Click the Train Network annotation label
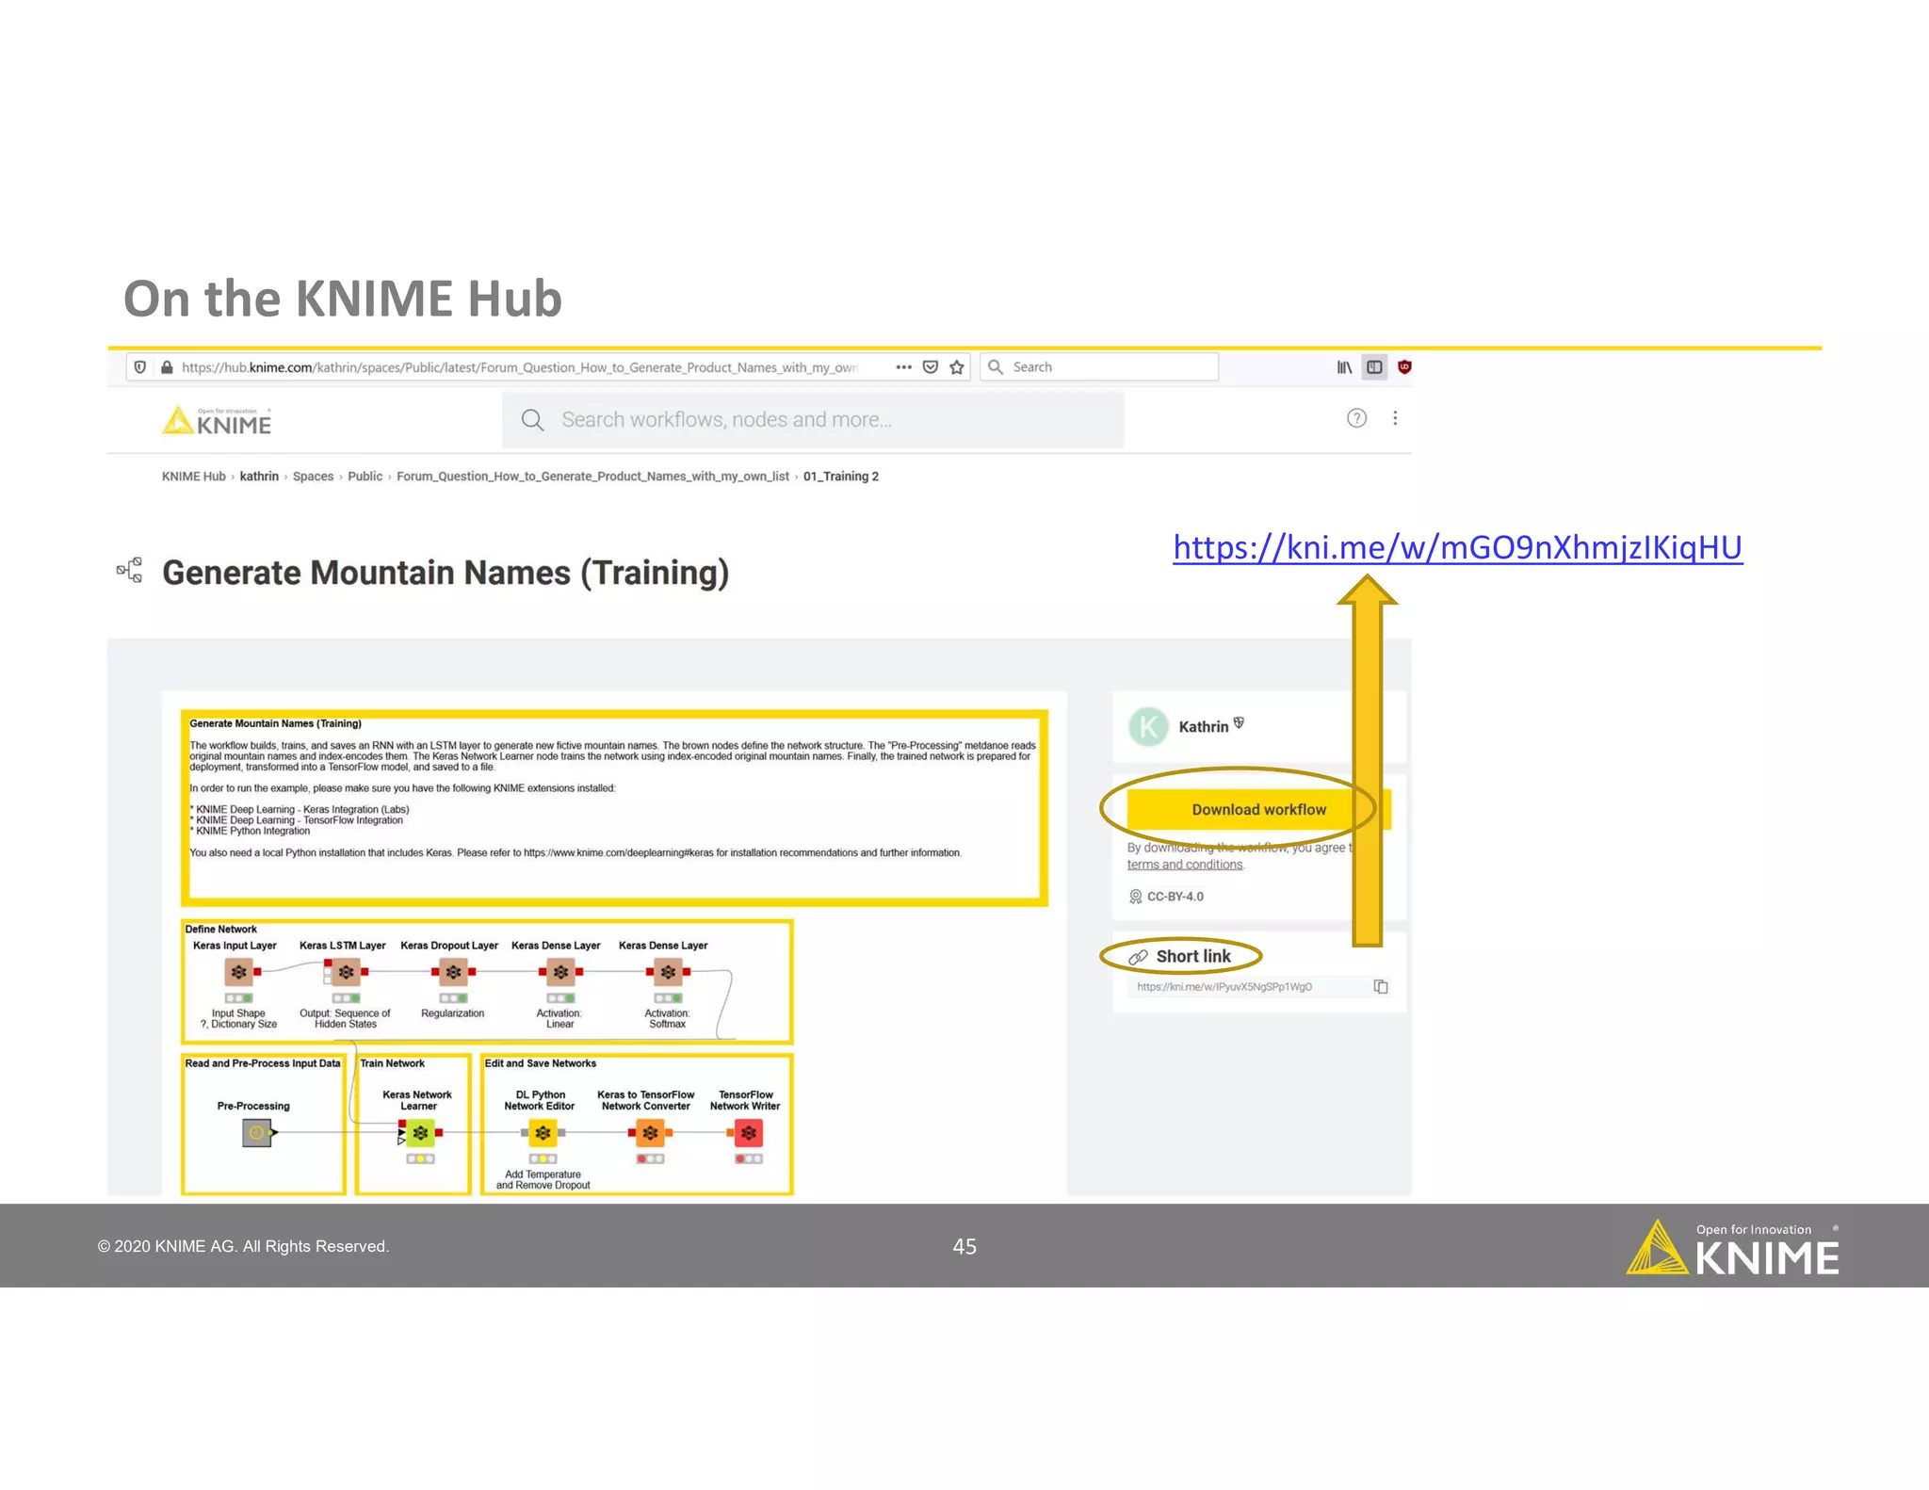This screenshot has height=1490, width=1929. (393, 1063)
